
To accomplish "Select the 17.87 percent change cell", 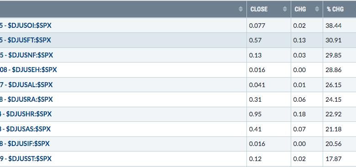I will coord(340,159).
